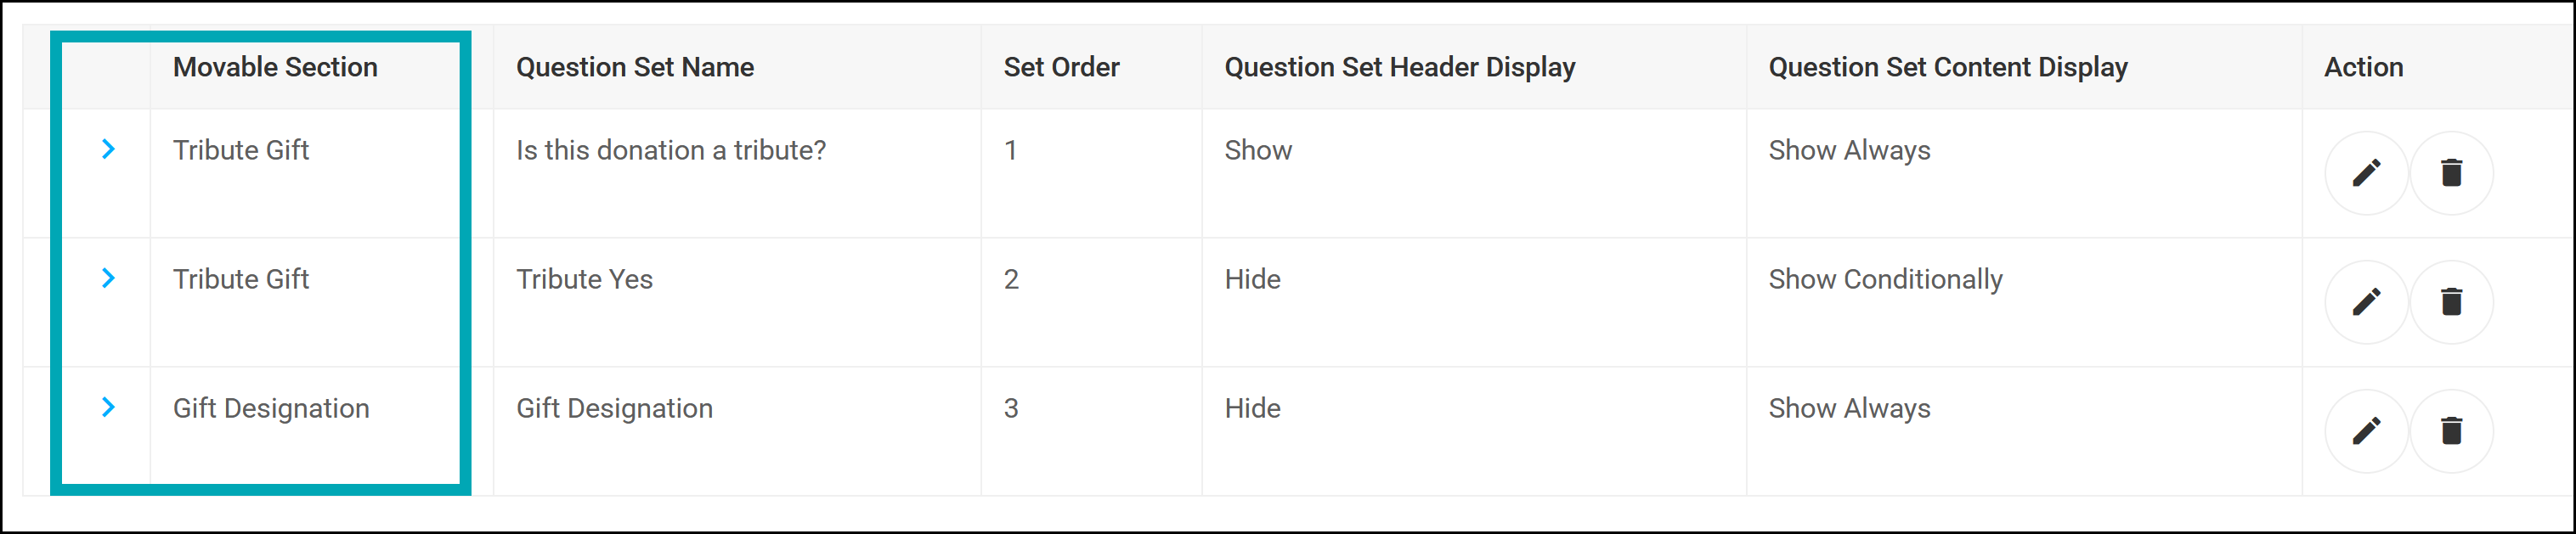Image resolution: width=2576 pixels, height=534 pixels.
Task: Sort by Movable Section column header
Action: 275,67
